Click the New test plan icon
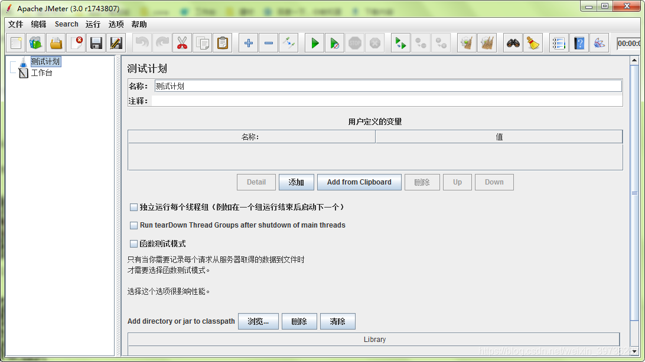 pyautogui.click(x=16, y=43)
